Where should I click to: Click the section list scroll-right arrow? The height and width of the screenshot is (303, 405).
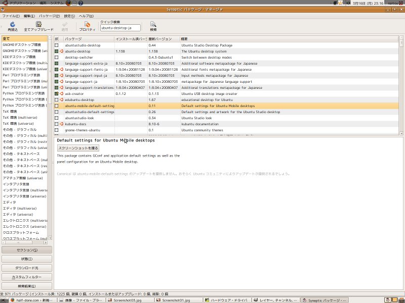(46, 242)
